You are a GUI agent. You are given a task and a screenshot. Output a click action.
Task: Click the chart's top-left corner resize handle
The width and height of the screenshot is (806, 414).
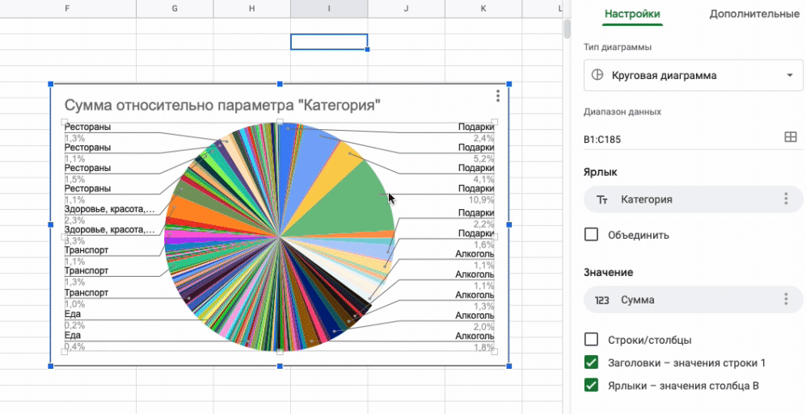tap(51, 84)
